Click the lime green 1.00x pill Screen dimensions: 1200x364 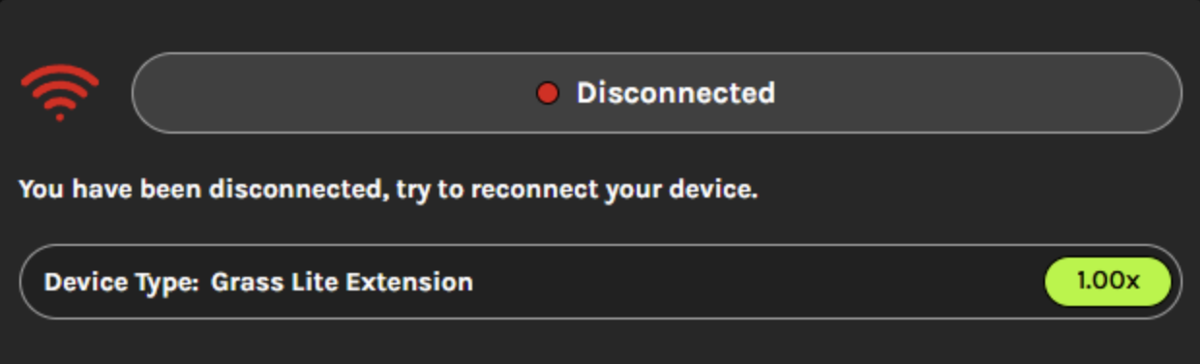tap(1108, 282)
